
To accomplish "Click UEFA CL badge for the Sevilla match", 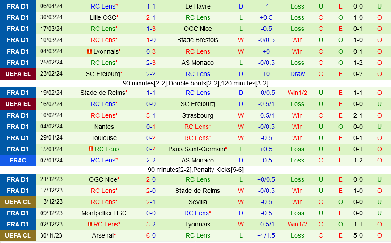I will (18, 202).
